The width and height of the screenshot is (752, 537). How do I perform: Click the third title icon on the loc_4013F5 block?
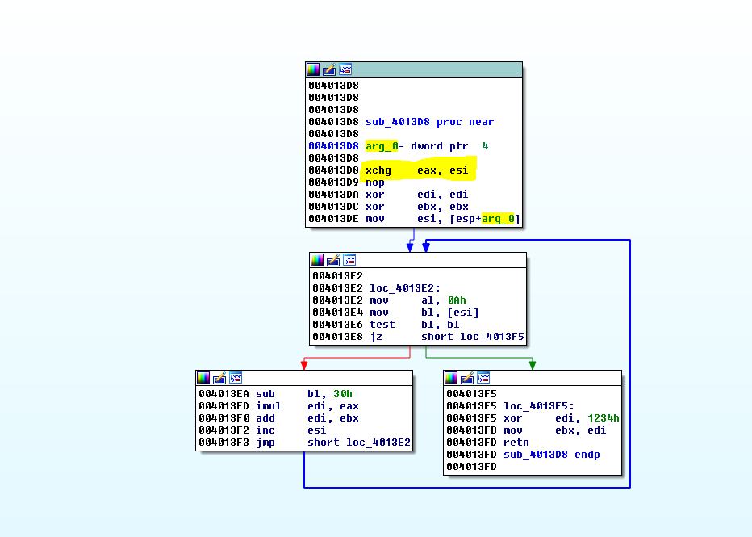pos(483,378)
